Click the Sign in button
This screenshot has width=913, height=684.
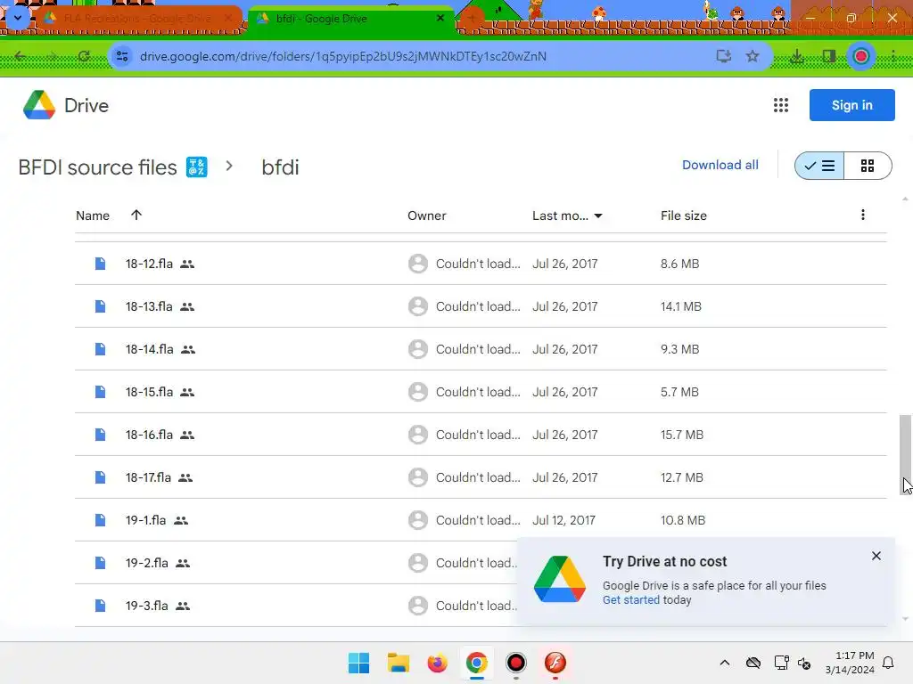click(x=851, y=105)
